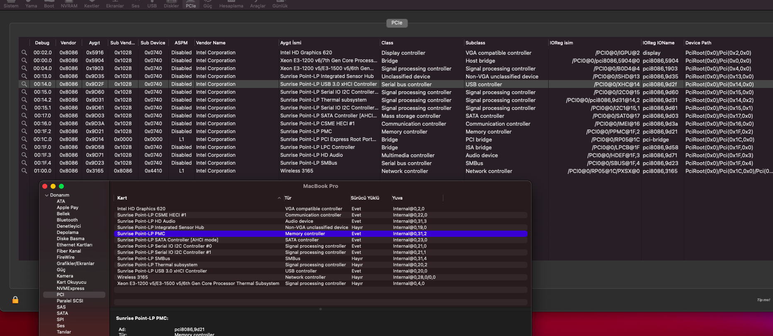
Task: Click magnifier icon beside Wireless 3165 row
Action: [24, 171]
